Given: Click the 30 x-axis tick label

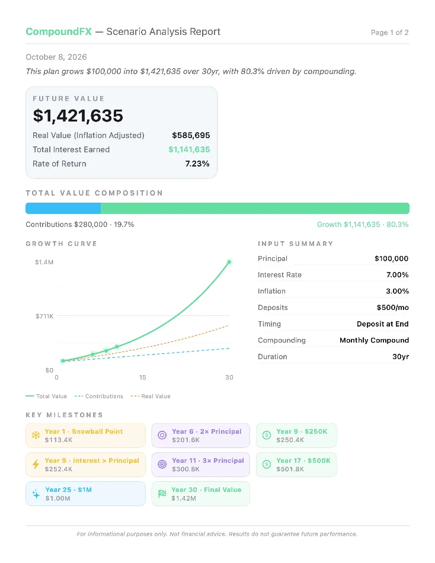Looking at the screenshot, I should click(x=229, y=378).
